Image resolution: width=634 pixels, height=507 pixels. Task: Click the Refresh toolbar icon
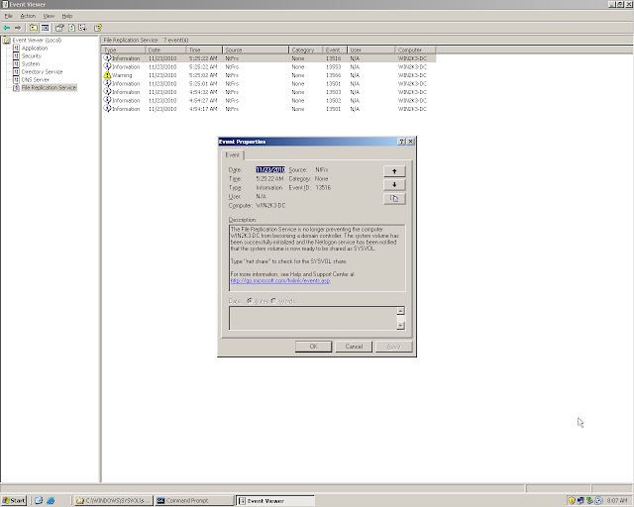click(x=71, y=28)
